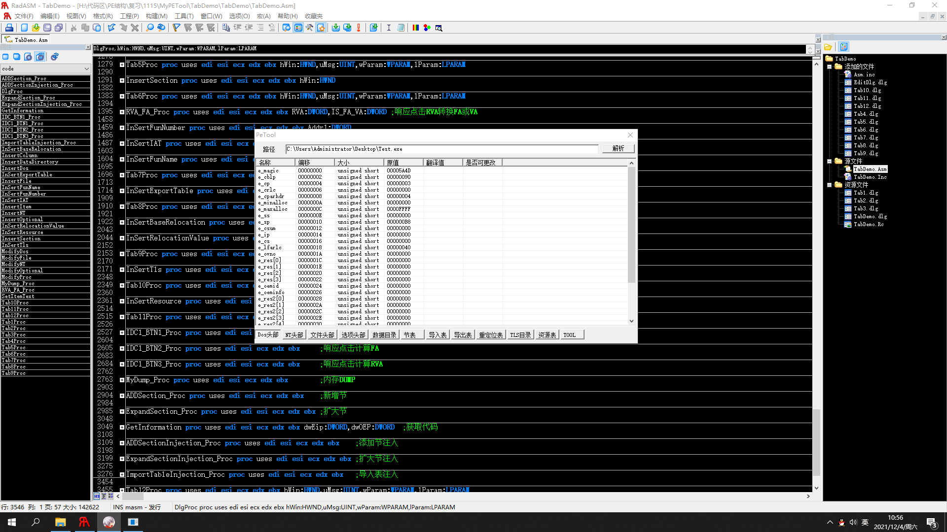Click the Print toolbar icon
This screenshot has height=532, width=947.
9,28
